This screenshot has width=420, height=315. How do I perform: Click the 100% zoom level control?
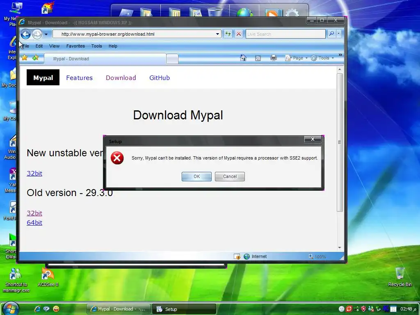[317, 257]
